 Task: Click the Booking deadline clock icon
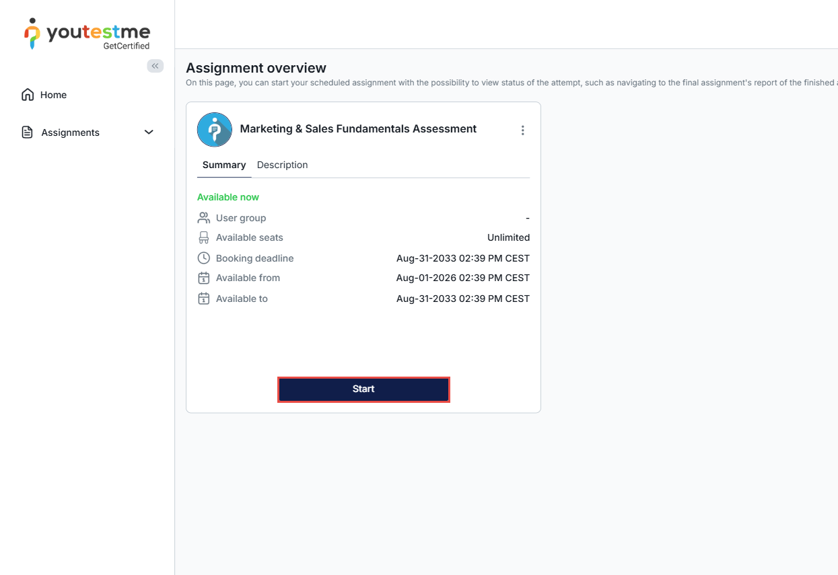coord(204,258)
